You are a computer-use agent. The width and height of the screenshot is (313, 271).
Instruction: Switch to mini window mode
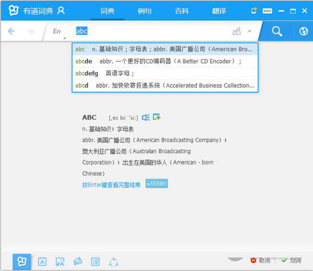[267, 10]
